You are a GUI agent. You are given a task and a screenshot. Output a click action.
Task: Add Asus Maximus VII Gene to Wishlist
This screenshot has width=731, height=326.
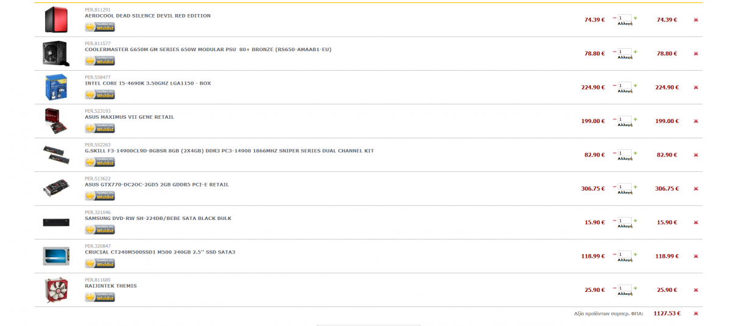[x=100, y=129]
